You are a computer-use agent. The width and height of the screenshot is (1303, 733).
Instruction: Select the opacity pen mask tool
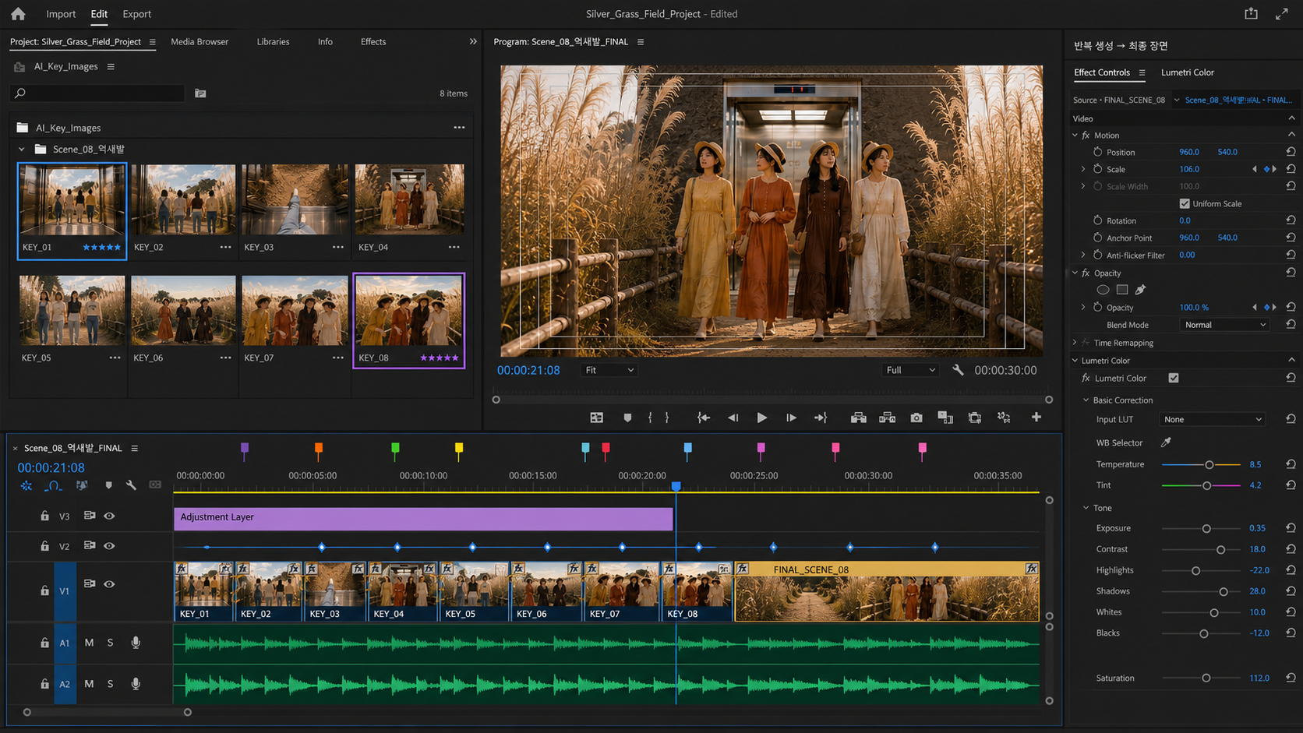click(1140, 290)
